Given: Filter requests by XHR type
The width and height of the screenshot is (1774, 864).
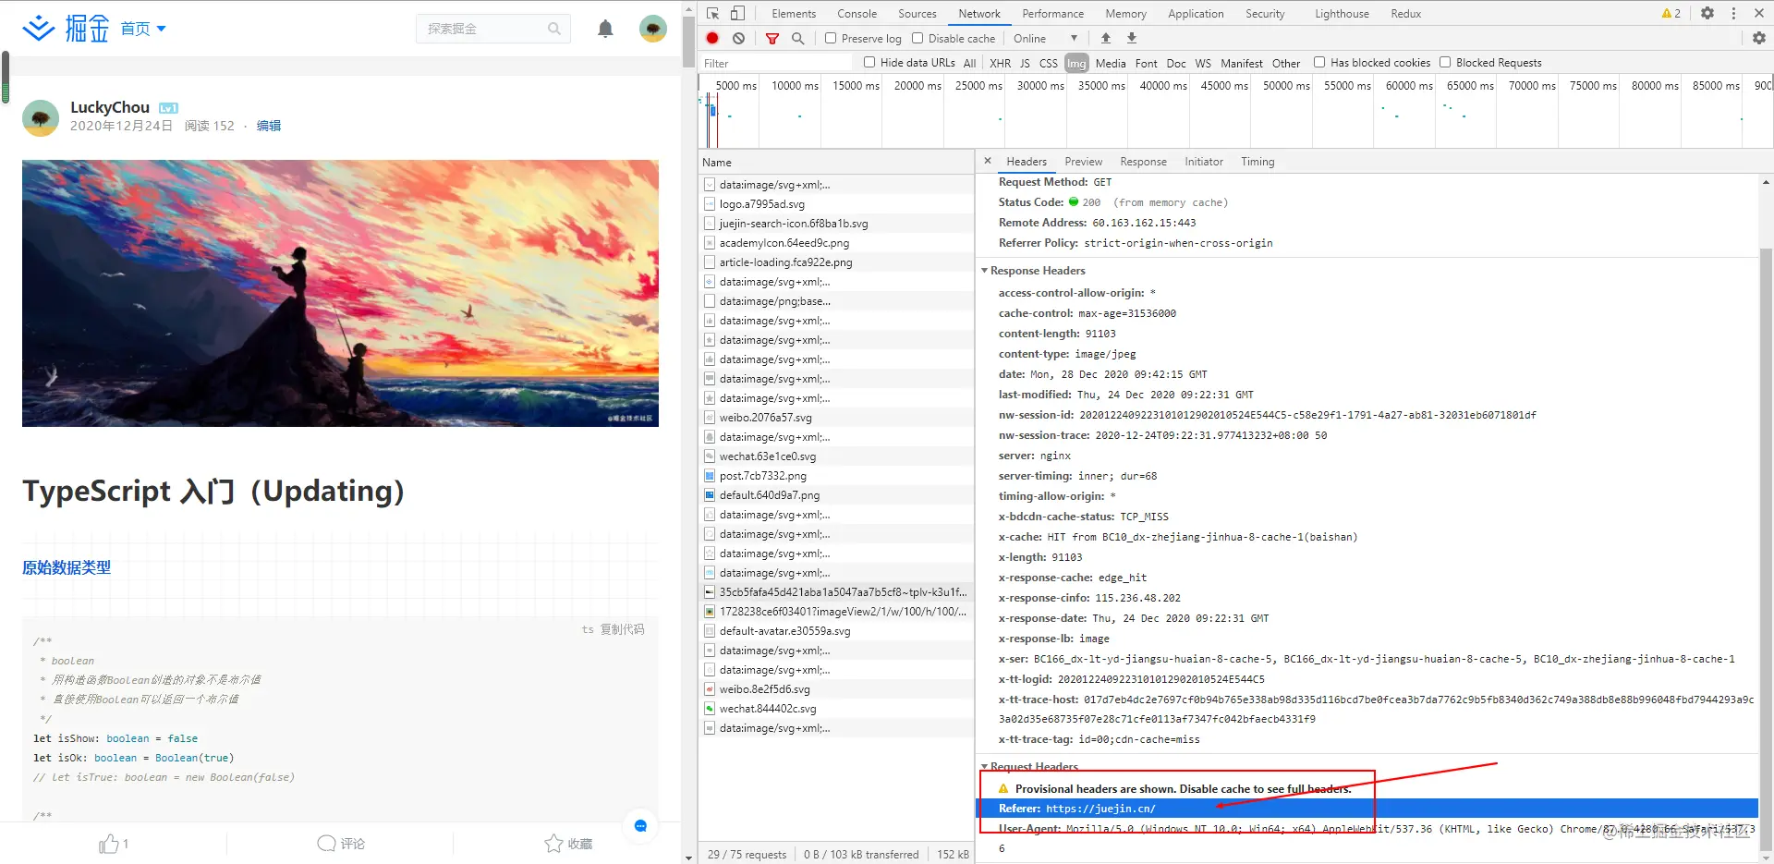Looking at the screenshot, I should pyautogui.click(x=1000, y=63).
